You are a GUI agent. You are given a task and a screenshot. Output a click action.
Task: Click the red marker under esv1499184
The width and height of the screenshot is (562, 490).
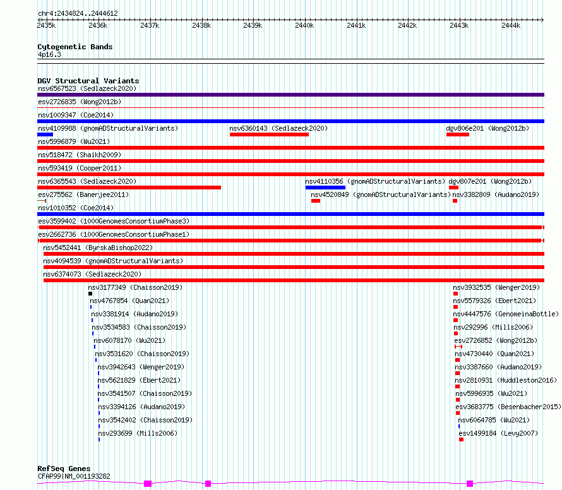point(462,439)
